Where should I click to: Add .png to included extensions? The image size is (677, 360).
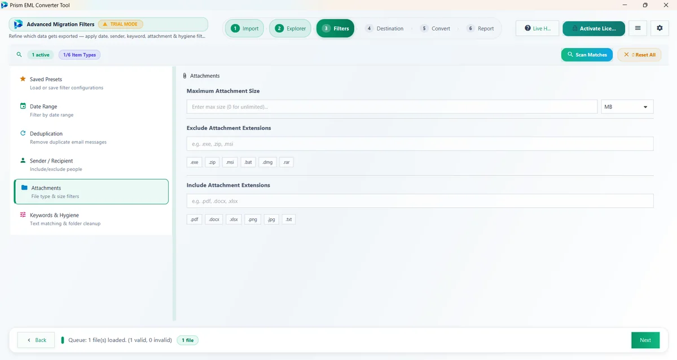point(252,219)
